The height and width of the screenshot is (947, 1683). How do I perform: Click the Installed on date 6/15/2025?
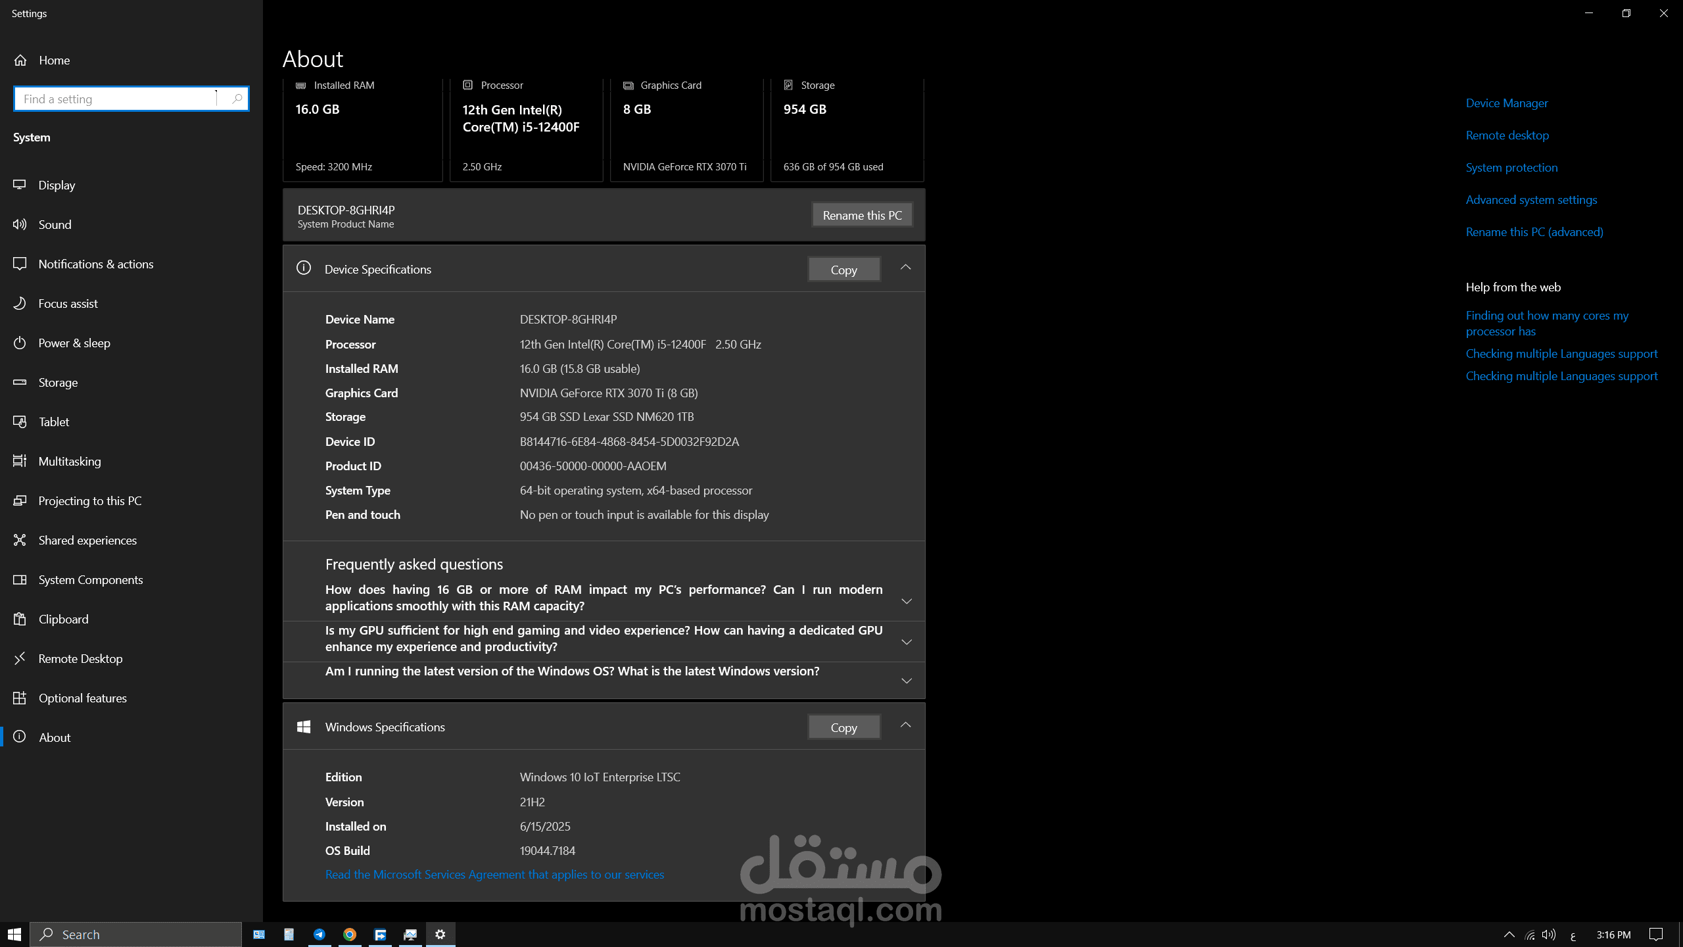point(545,827)
